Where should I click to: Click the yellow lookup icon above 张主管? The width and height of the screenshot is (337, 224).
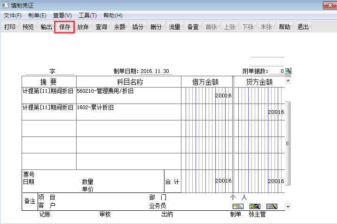pyautogui.click(x=255, y=206)
